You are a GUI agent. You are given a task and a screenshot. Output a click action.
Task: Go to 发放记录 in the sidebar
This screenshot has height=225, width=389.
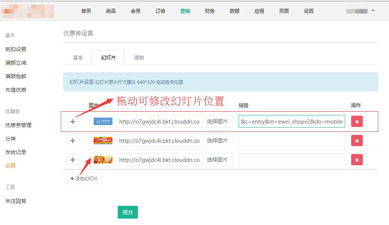[16, 152]
